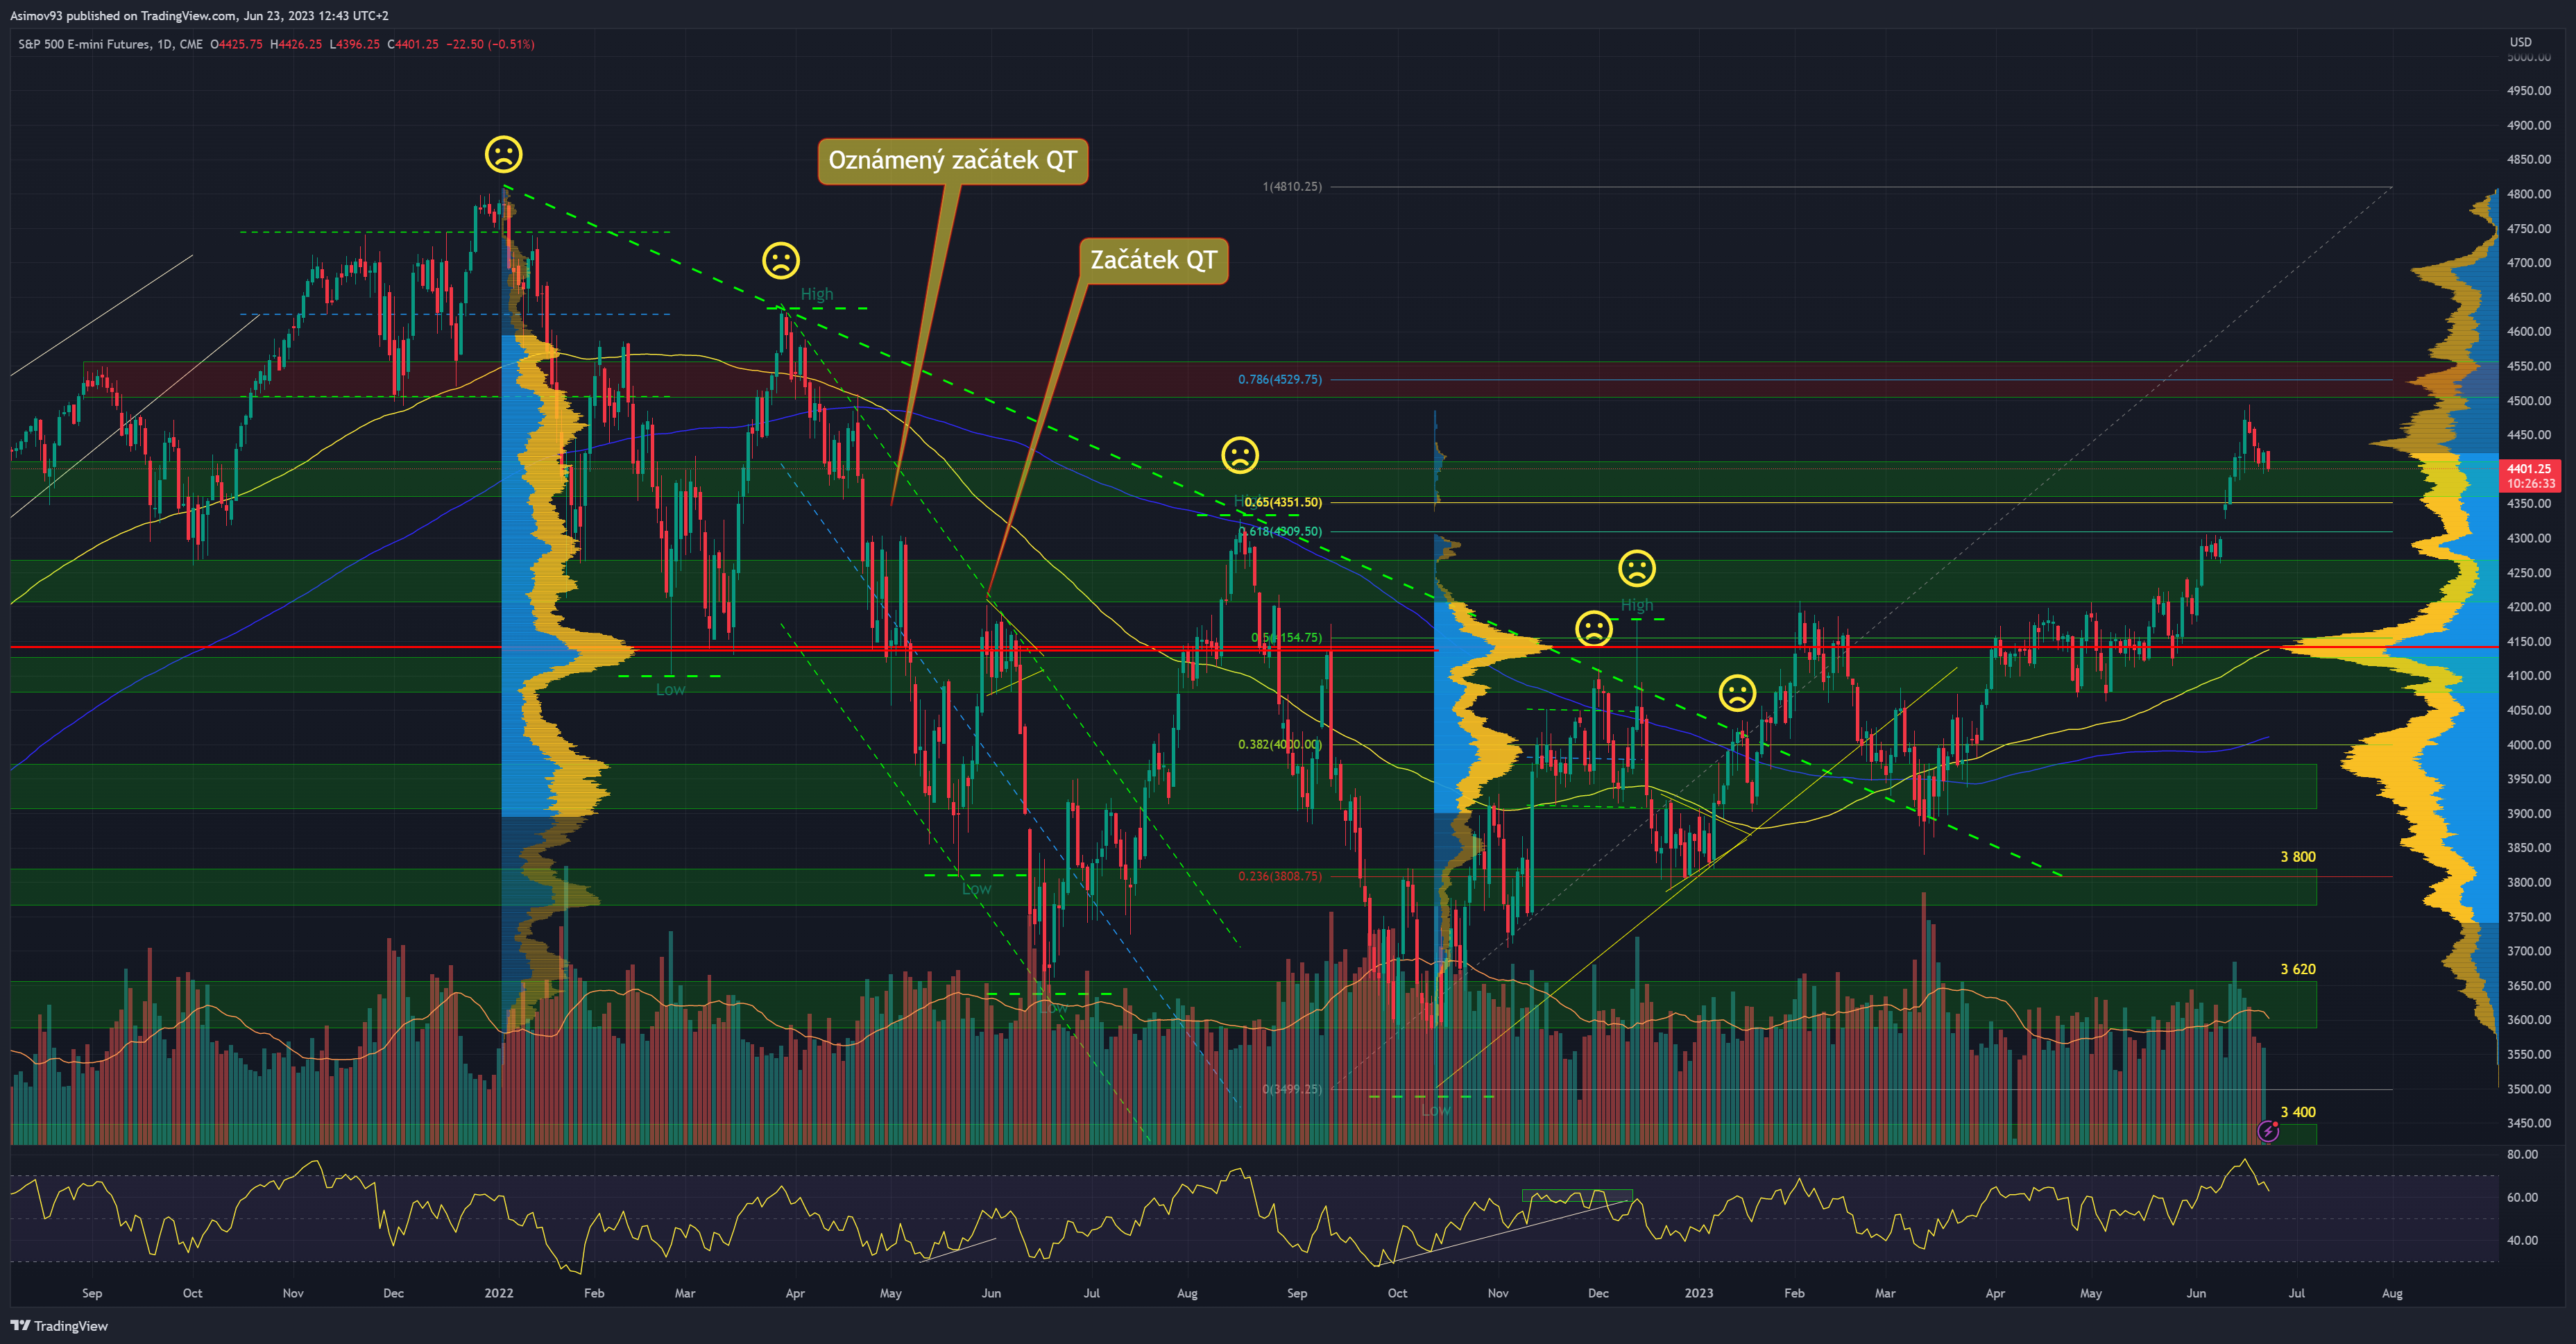2576x1344 pixels.
Task: Select the 'Oznámený začátek QT' callout label
Action: pos(952,161)
